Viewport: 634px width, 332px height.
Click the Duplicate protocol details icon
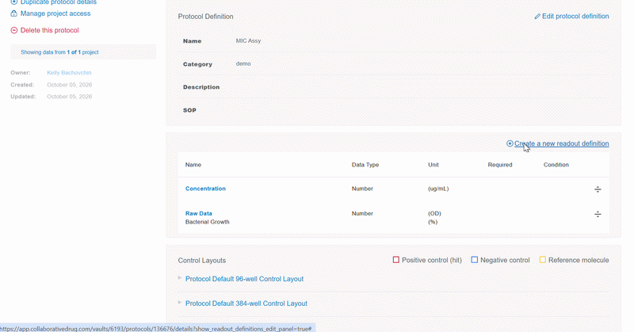coord(13,2)
